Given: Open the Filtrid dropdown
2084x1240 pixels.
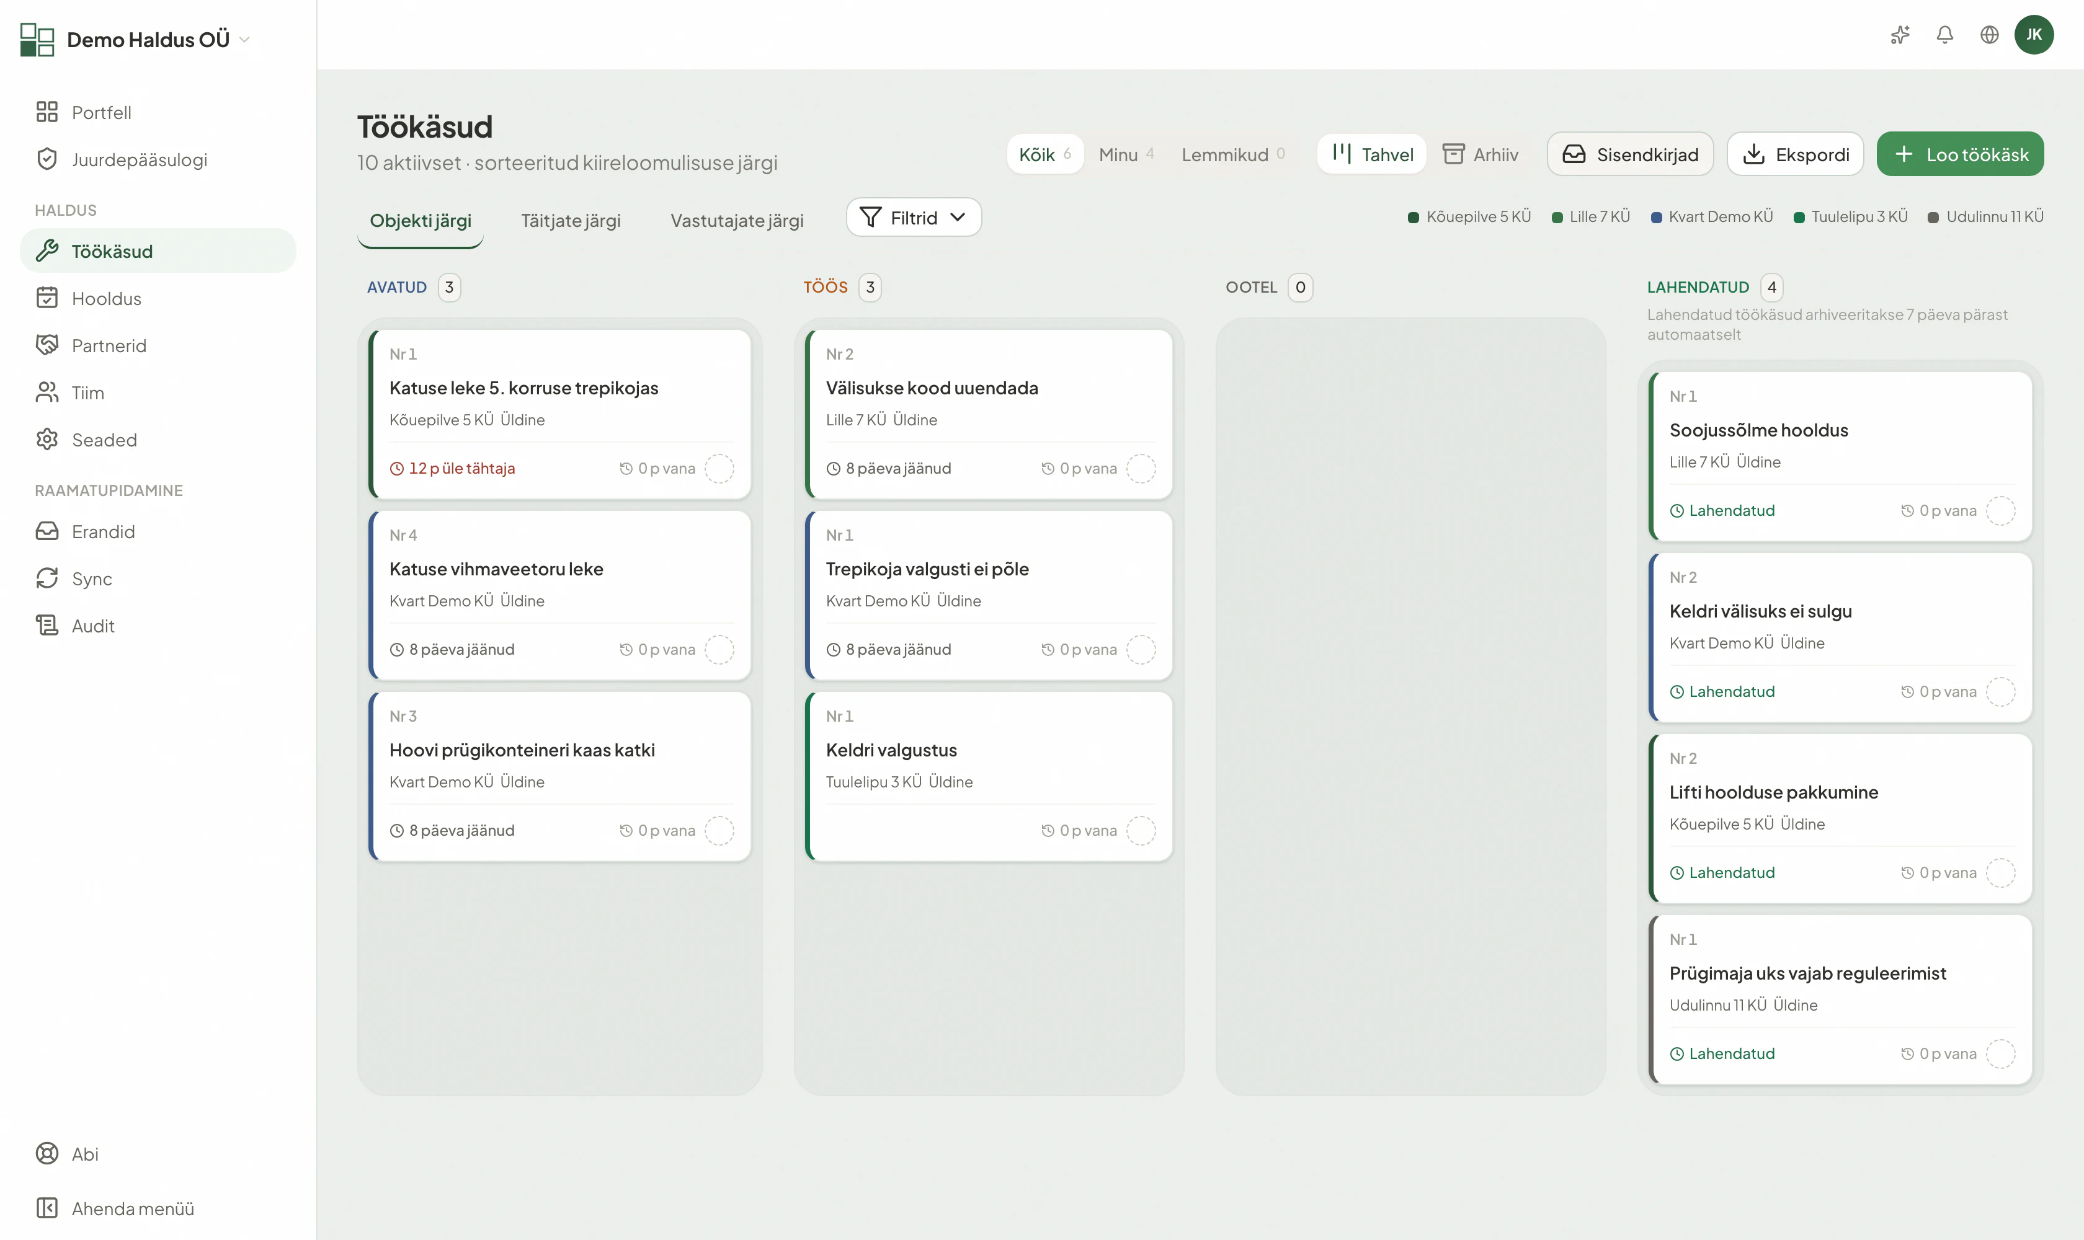Looking at the screenshot, I should (914, 217).
